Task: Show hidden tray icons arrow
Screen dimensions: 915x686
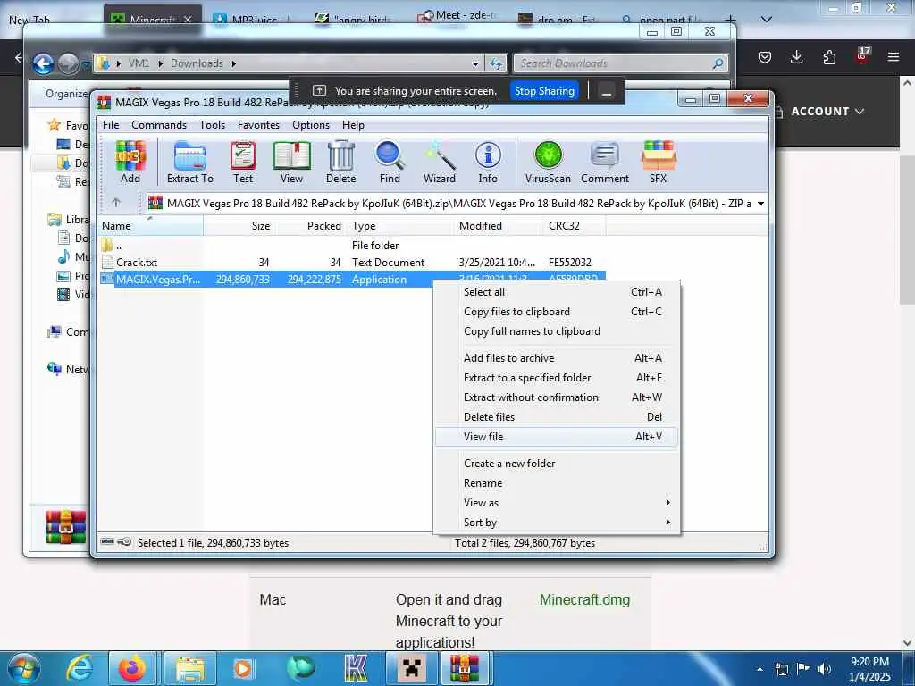Action: tap(760, 669)
